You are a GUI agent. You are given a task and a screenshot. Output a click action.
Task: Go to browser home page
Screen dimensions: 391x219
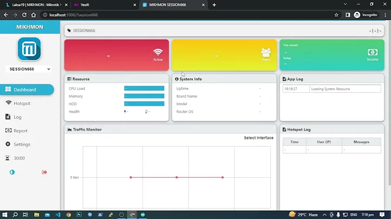coord(34,15)
